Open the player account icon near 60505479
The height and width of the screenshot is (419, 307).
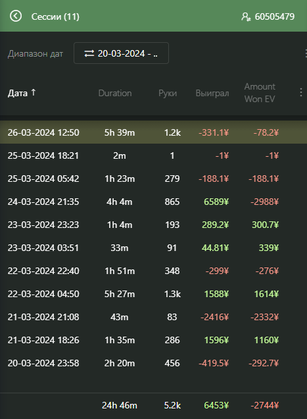tap(246, 17)
